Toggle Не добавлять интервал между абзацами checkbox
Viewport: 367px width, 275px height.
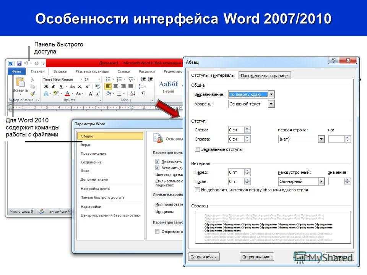[197, 190]
